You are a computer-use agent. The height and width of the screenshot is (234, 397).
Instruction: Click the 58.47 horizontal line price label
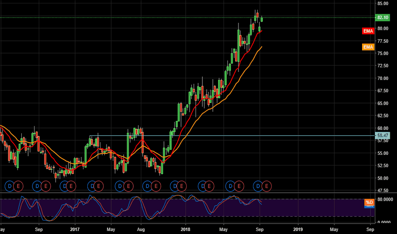point(383,135)
